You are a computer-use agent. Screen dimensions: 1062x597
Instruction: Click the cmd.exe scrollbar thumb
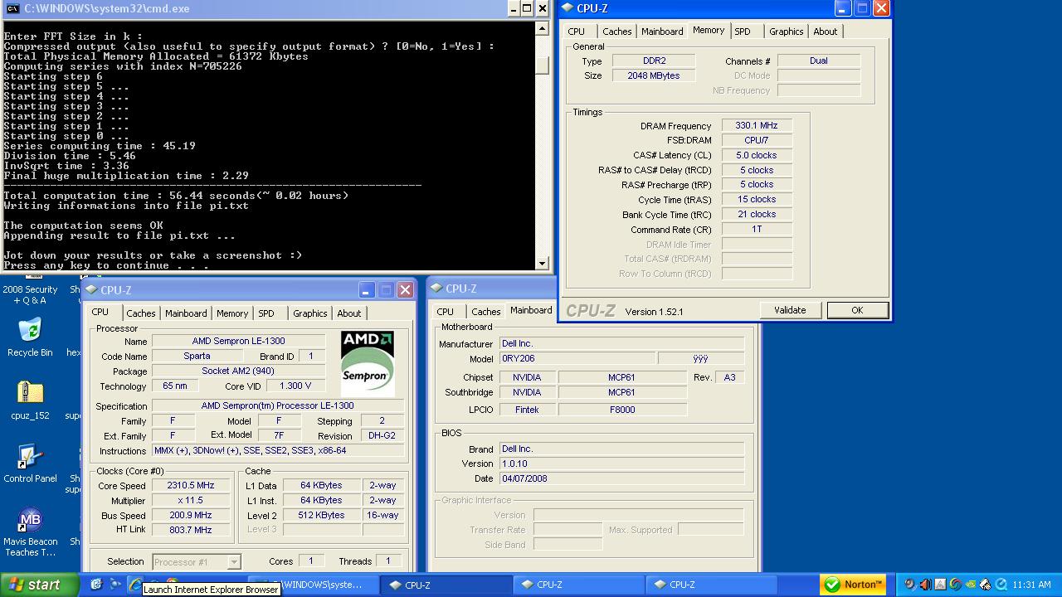point(543,65)
